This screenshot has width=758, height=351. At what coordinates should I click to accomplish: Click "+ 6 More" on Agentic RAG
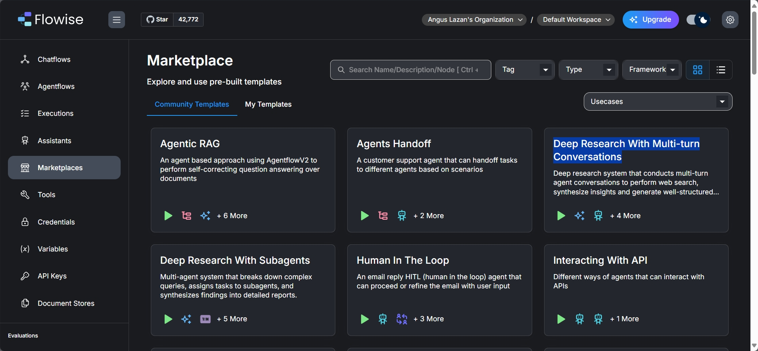click(x=232, y=216)
